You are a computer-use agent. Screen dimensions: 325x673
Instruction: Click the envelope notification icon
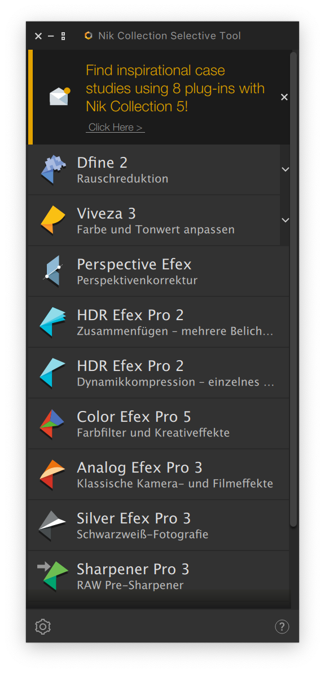(60, 96)
